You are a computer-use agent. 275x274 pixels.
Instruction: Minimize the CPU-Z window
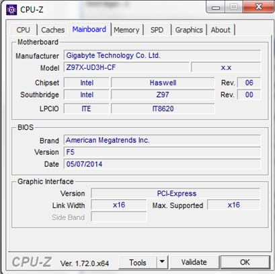(x=216, y=7)
